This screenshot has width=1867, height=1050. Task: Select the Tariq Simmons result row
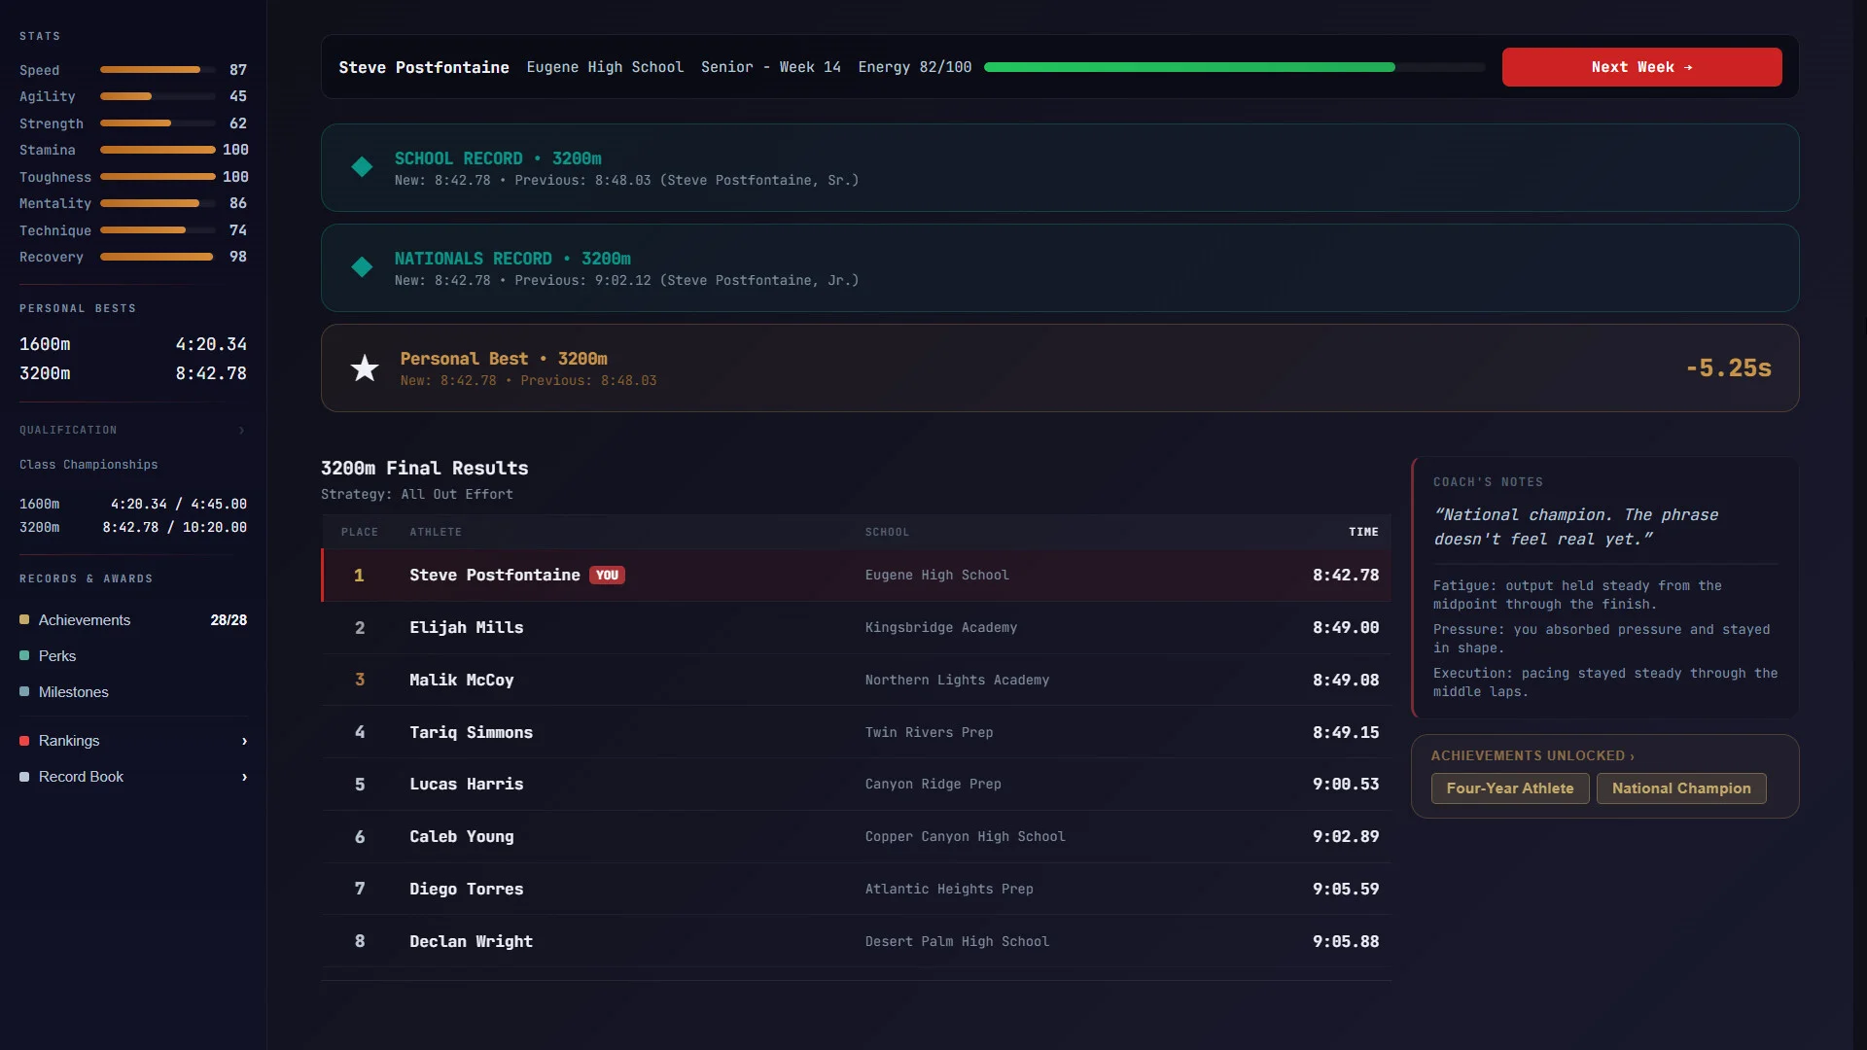pyautogui.click(x=856, y=732)
